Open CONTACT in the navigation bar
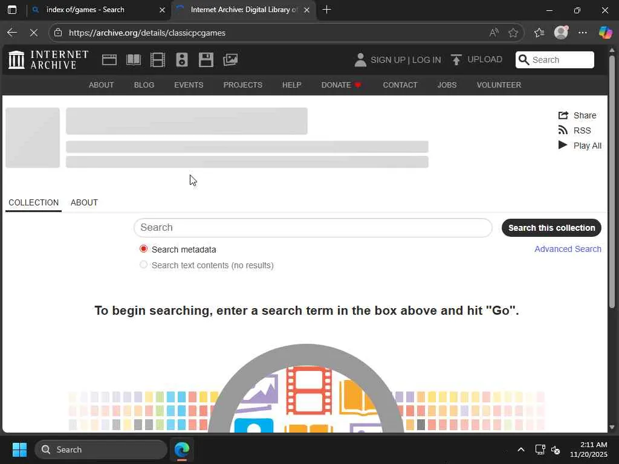 [400, 85]
